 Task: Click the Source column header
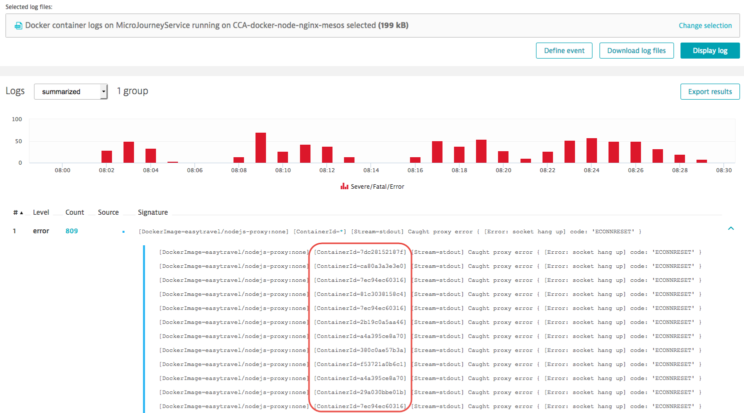pos(108,212)
